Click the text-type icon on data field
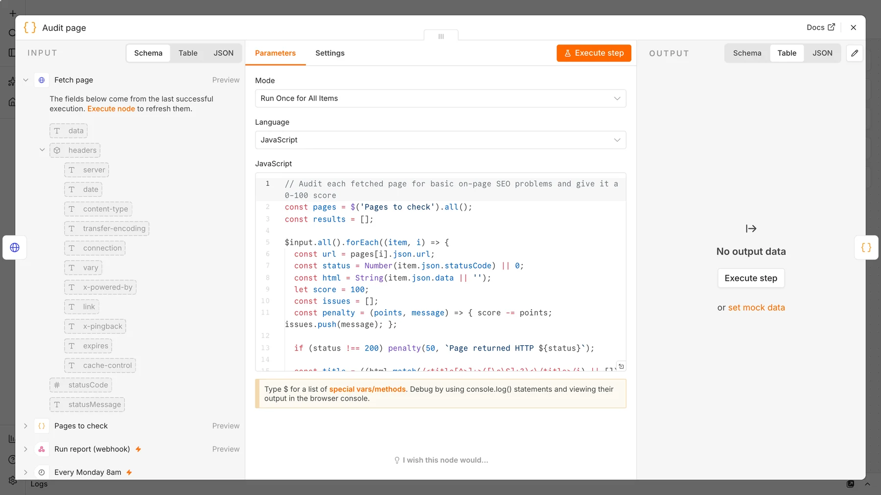The width and height of the screenshot is (881, 495). 57,131
